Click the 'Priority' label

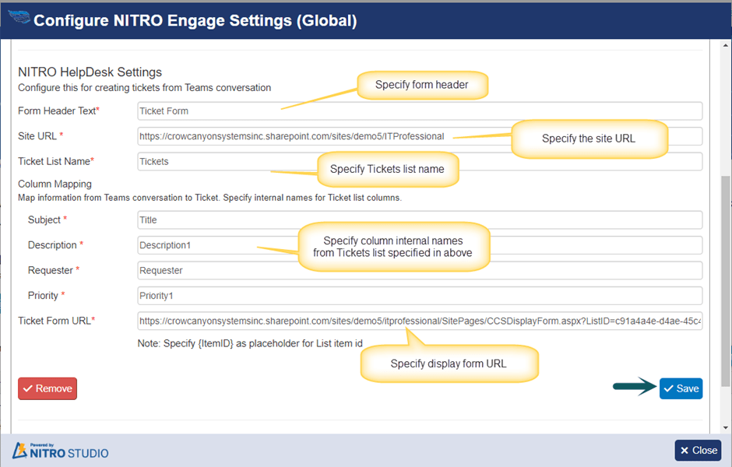tap(46, 295)
